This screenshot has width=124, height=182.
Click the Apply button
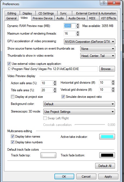pos(108,177)
